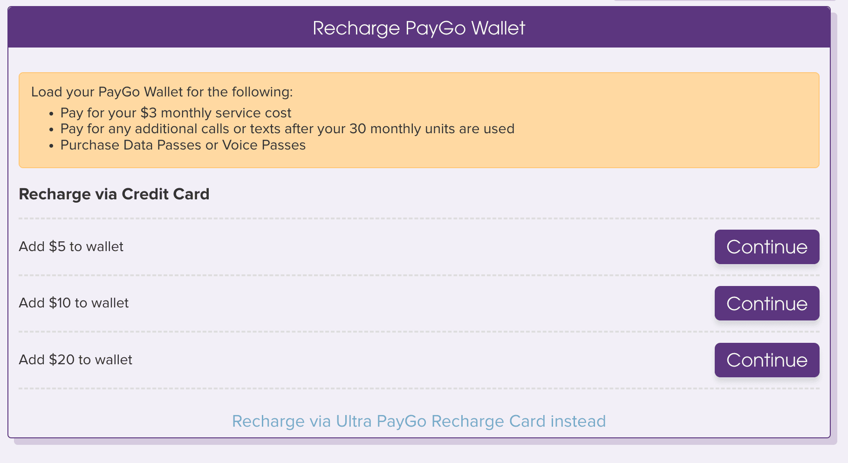This screenshot has width=848, height=463.
Task: Click the word Wallet in header title
Action: pos(498,28)
